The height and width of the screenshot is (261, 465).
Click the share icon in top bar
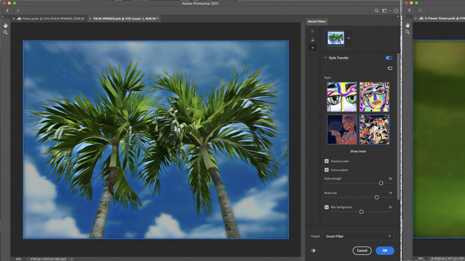click(x=396, y=11)
